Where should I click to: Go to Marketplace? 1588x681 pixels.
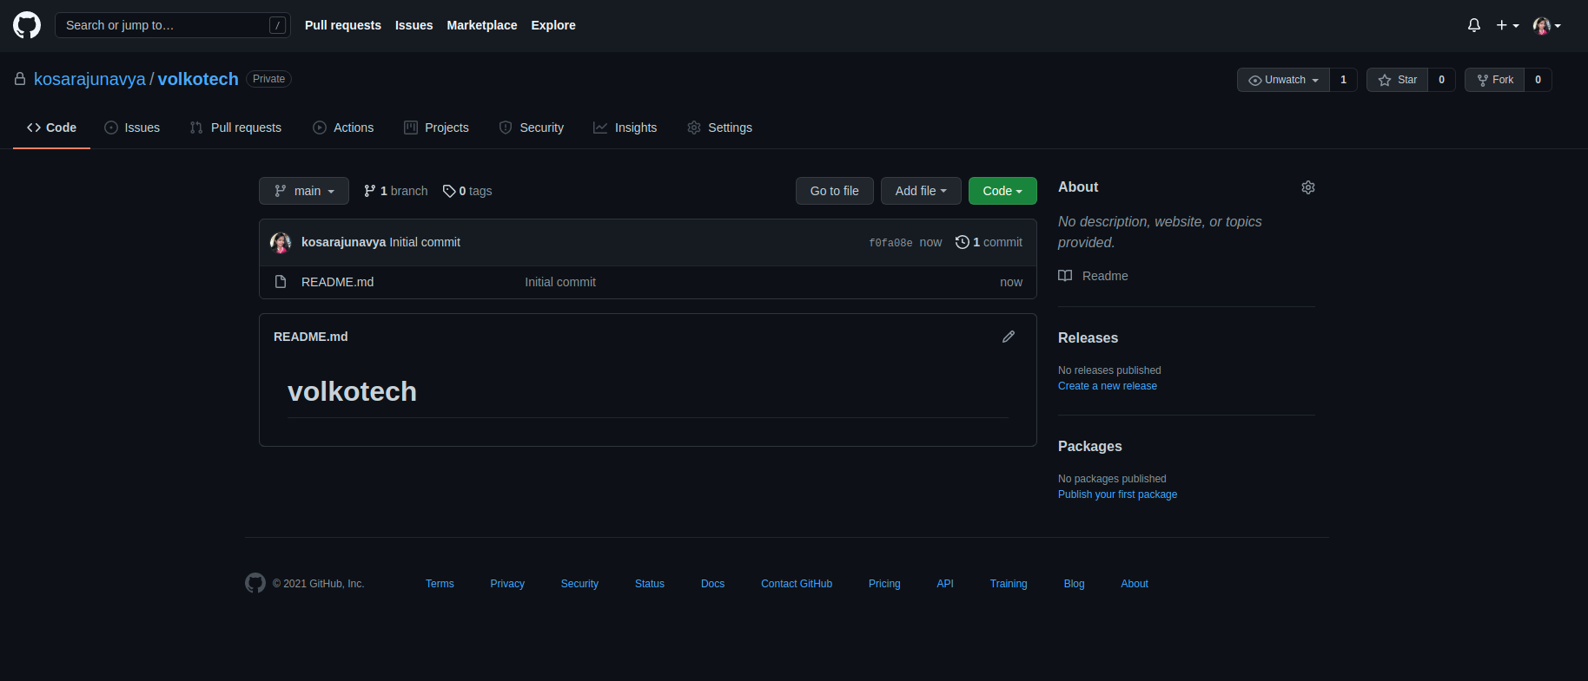click(482, 25)
